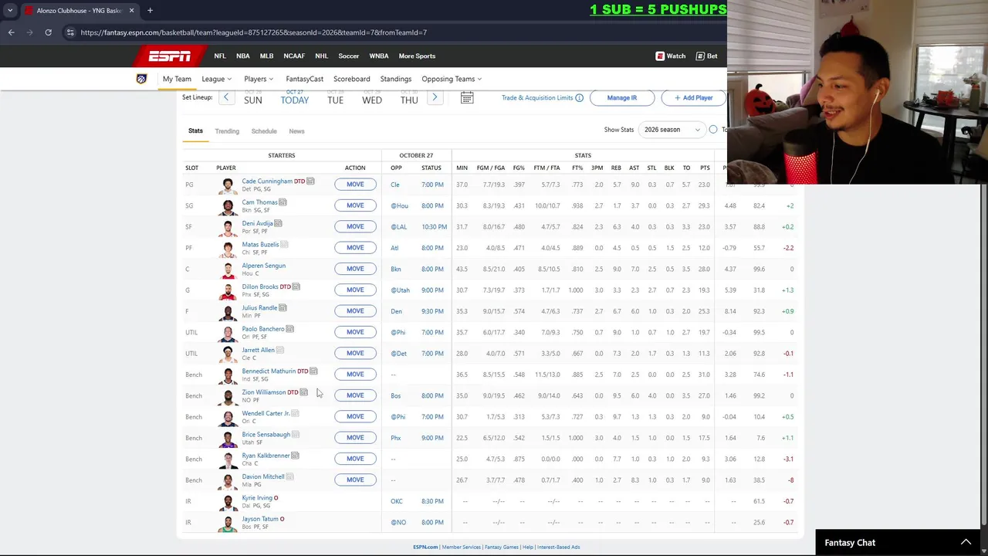Expand the Players menu
This screenshot has height=556, width=988.
(x=259, y=79)
